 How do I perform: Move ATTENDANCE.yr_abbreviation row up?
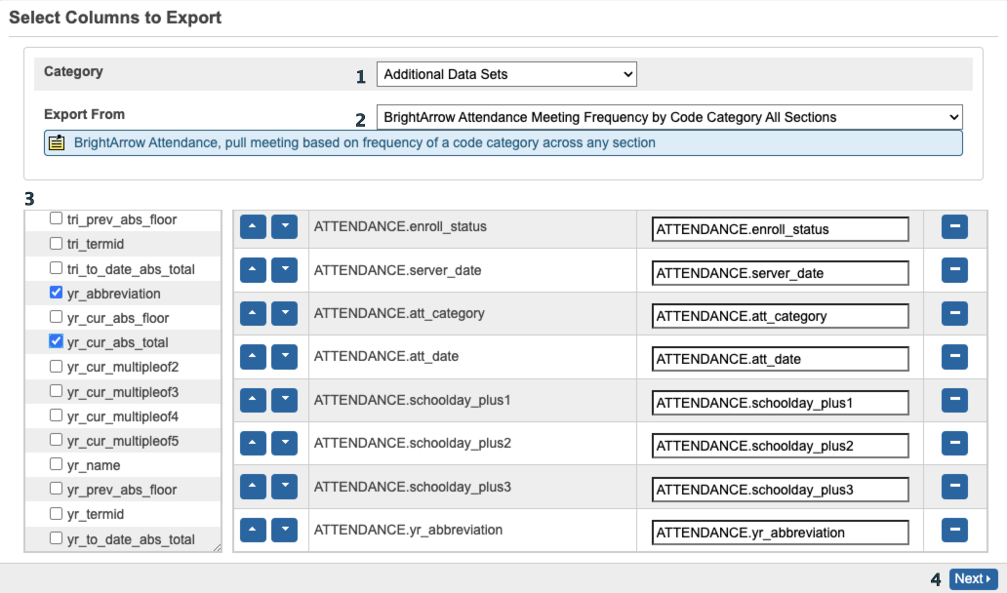pos(253,531)
